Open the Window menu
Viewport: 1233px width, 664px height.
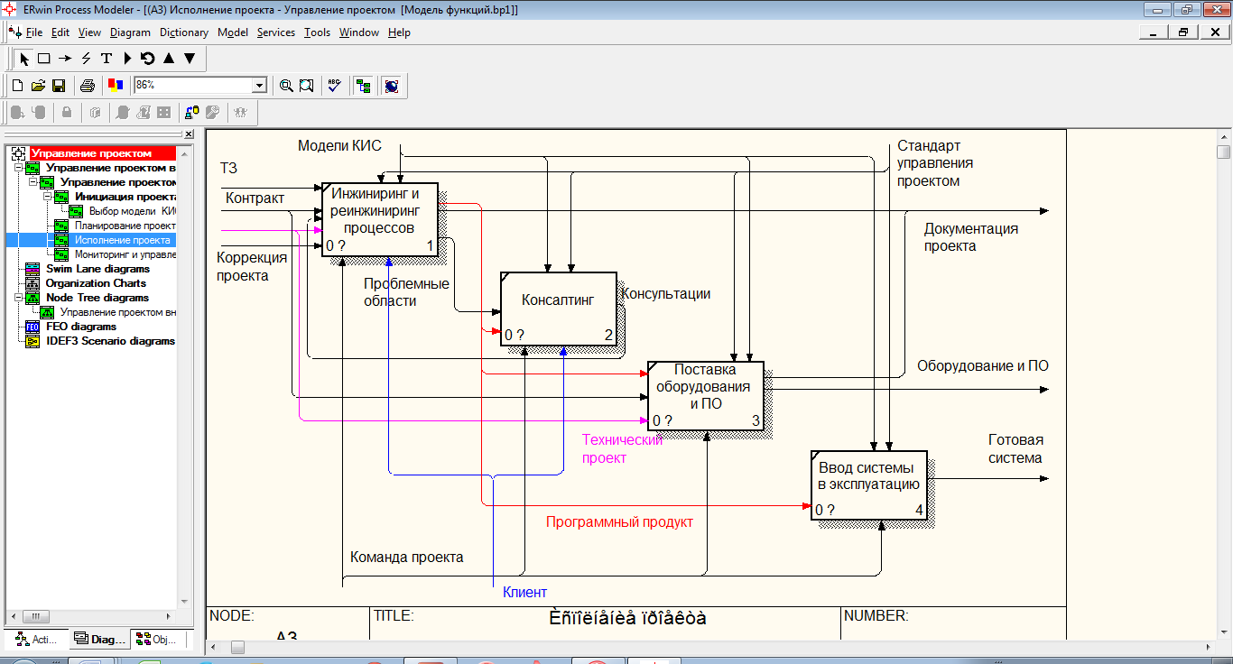click(x=359, y=32)
